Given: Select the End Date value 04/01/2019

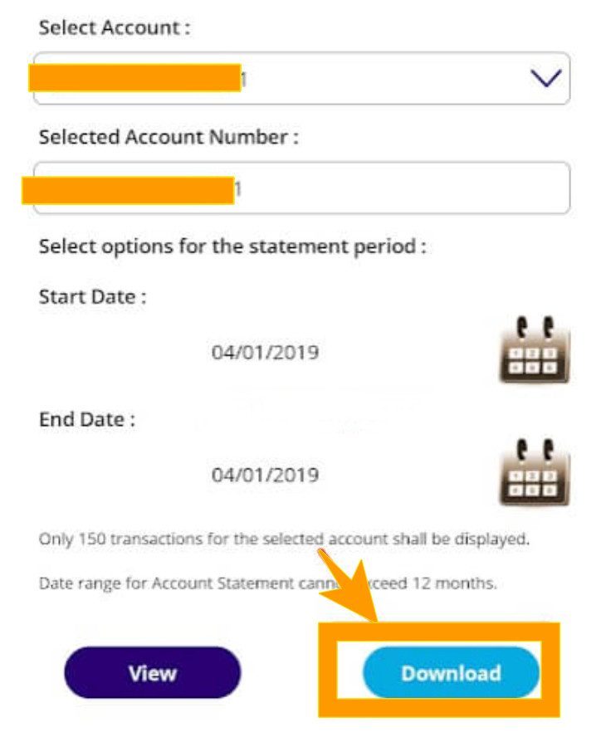Looking at the screenshot, I should coord(265,476).
